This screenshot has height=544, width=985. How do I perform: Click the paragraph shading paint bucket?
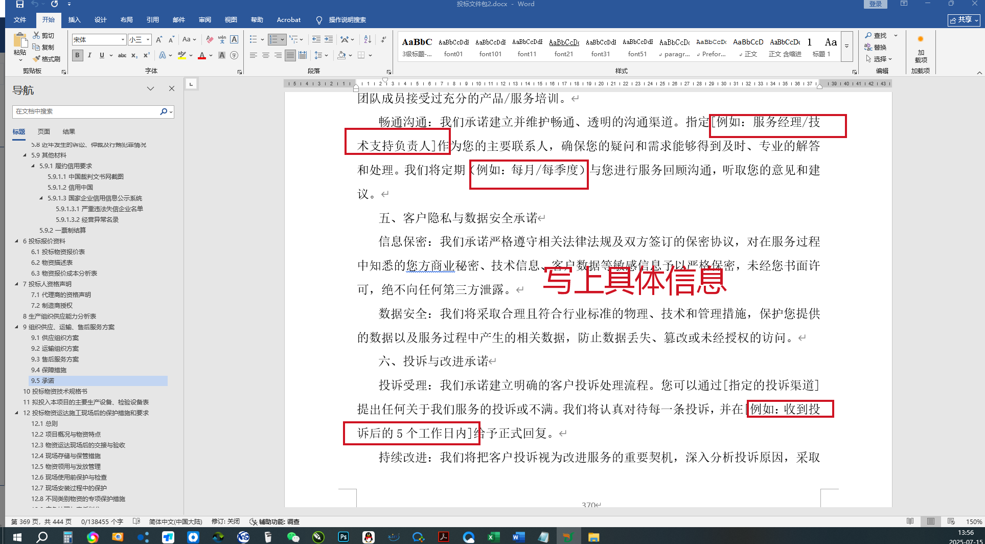[341, 55]
